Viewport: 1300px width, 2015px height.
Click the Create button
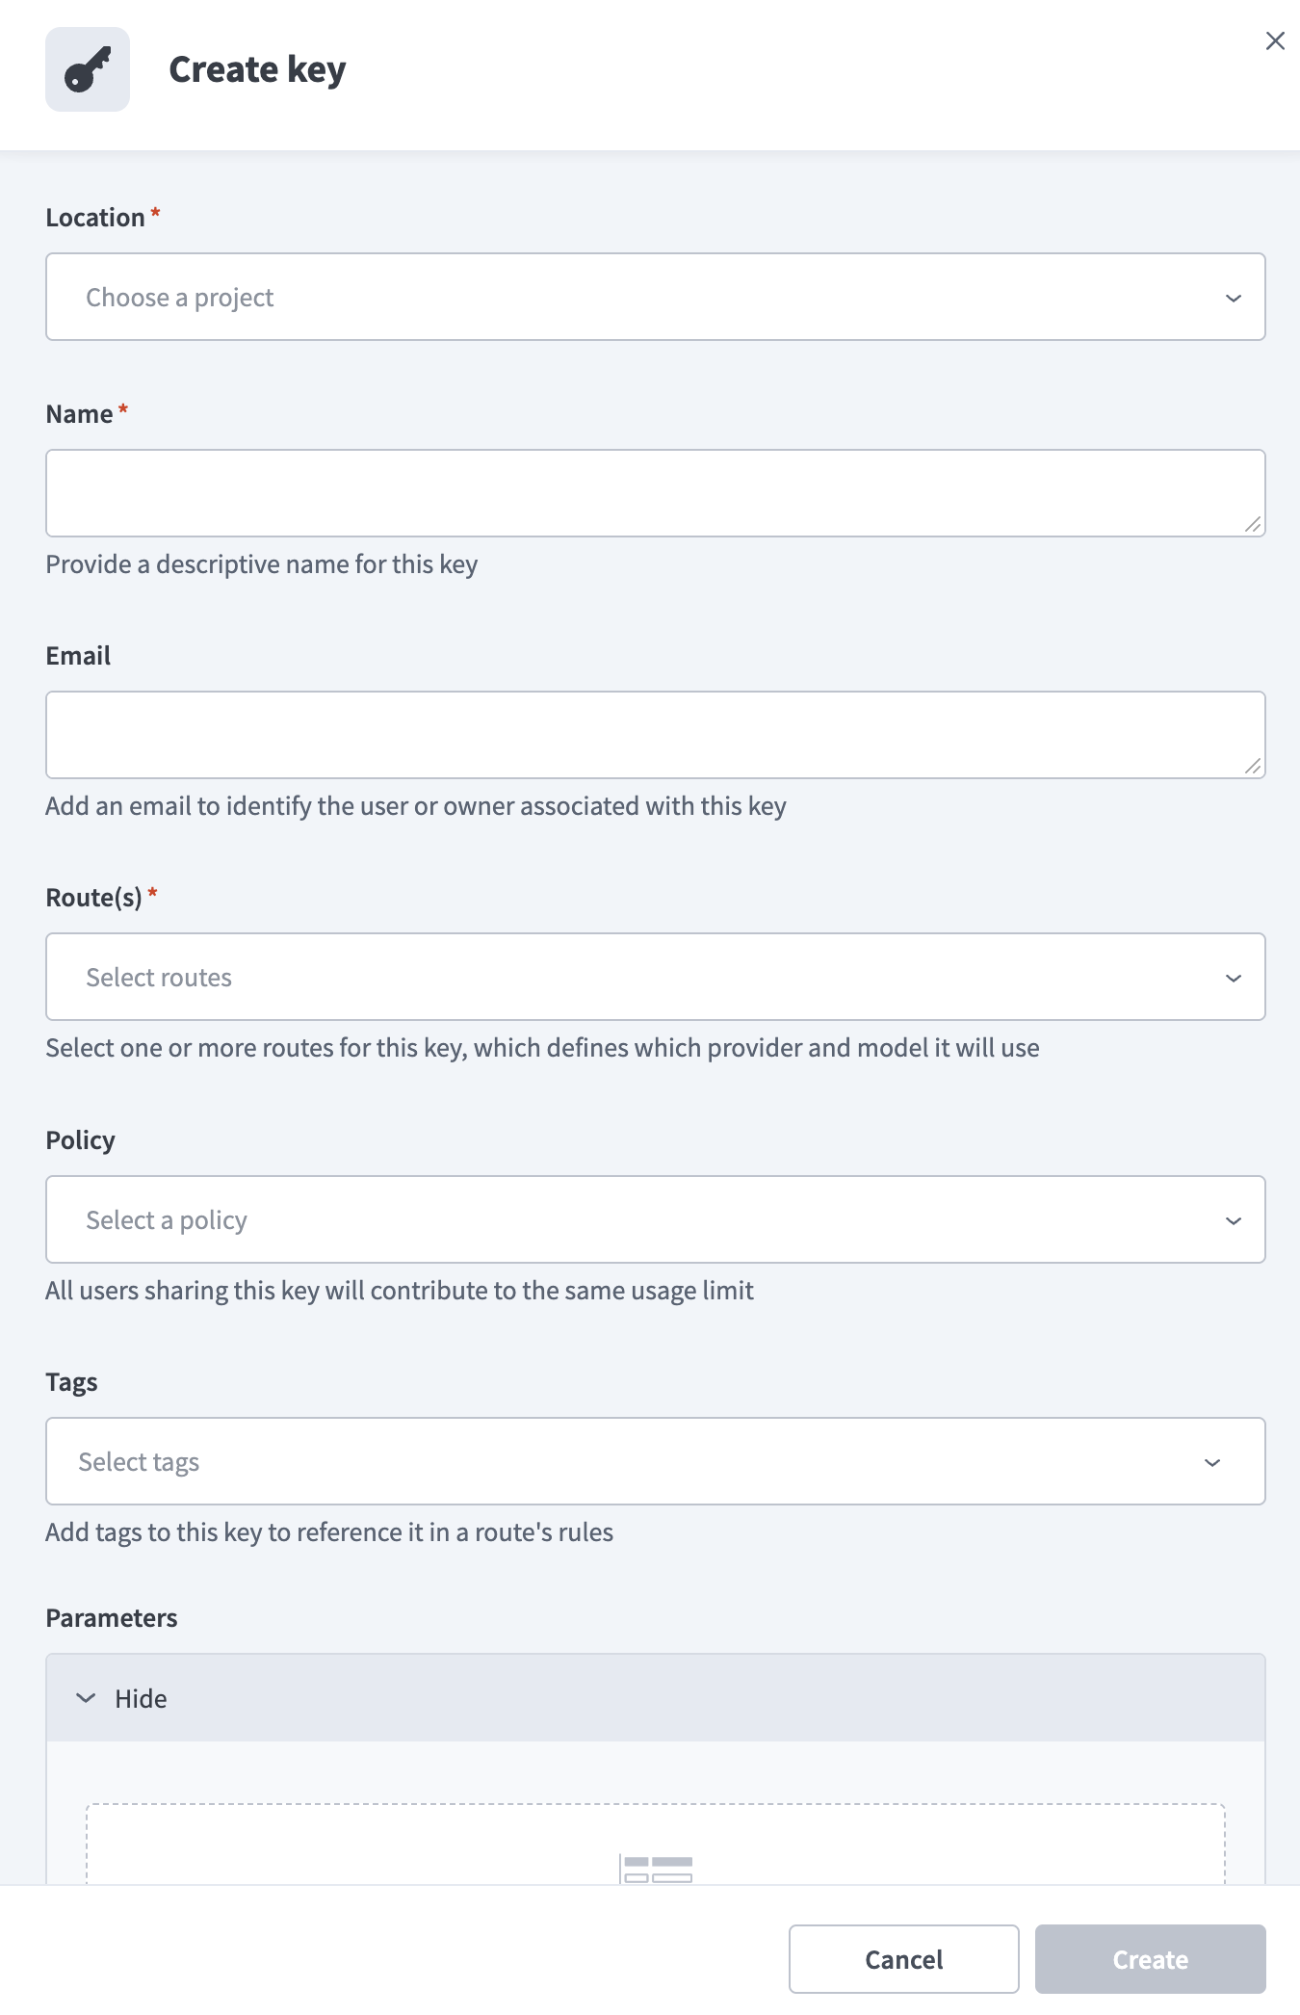coord(1151,1959)
